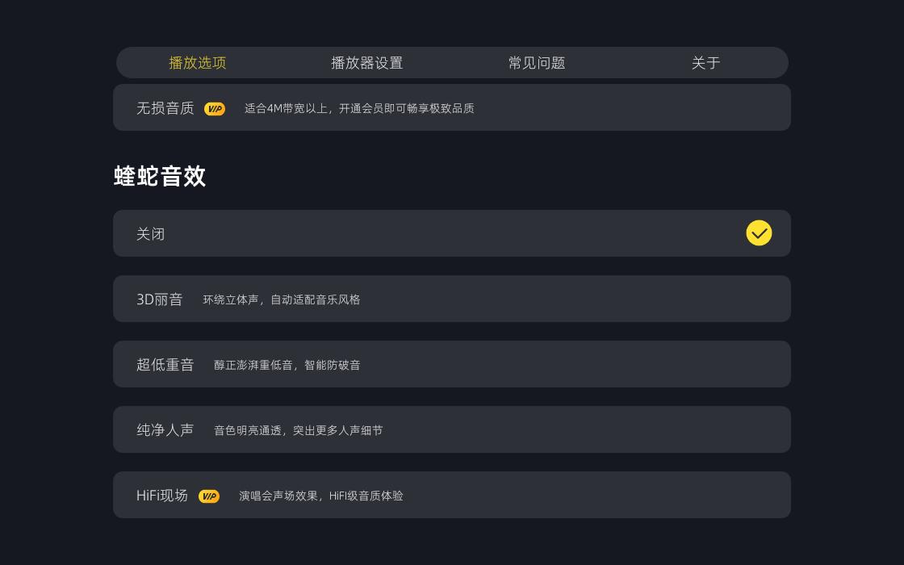The width and height of the screenshot is (904, 565).
Task: Click the 纯净人声 description about 音色明亮通透
Action: coord(298,430)
